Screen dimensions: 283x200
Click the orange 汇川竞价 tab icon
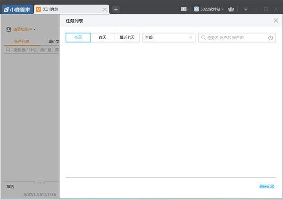click(x=39, y=9)
